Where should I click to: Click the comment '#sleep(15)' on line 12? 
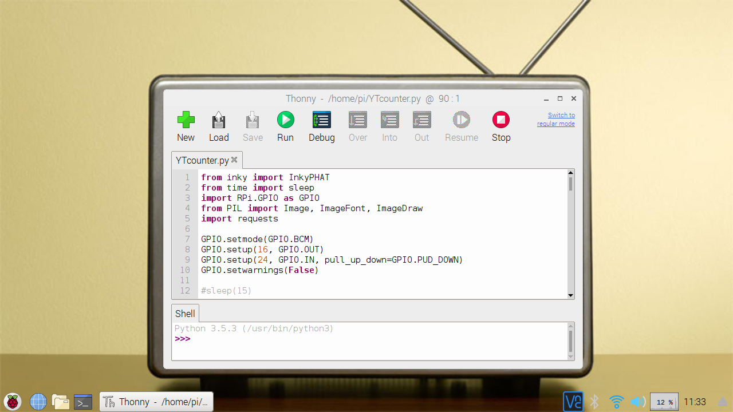point(226,291)
